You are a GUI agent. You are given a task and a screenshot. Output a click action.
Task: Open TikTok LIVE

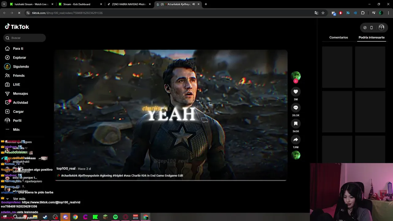tap(13, 84)
